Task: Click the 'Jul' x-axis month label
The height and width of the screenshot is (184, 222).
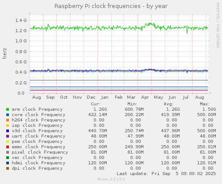Action: [x=186, y=97]
